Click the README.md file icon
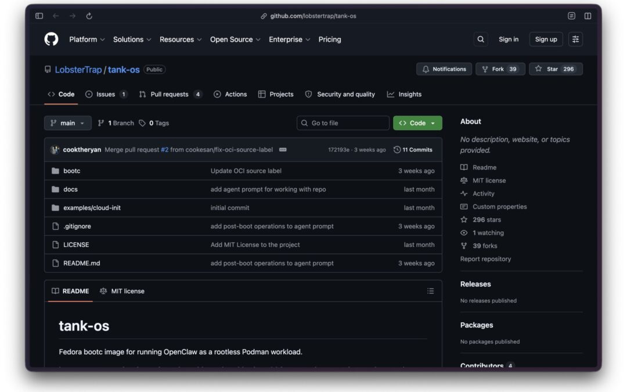This screenshot has height=392, width=627. (56, 263)
